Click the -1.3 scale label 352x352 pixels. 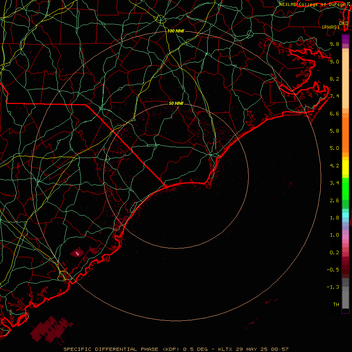(333, 287)
